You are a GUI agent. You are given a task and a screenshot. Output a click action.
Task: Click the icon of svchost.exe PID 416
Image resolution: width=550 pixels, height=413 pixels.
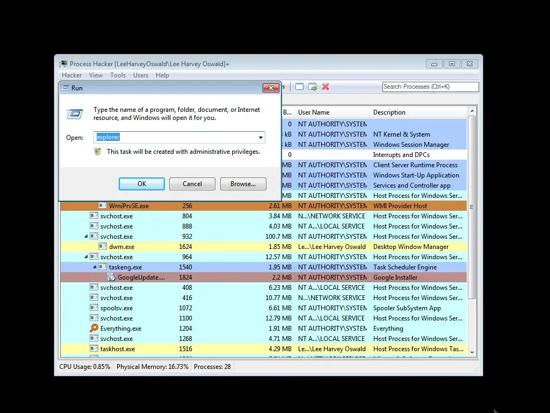(x=93, y=297)
